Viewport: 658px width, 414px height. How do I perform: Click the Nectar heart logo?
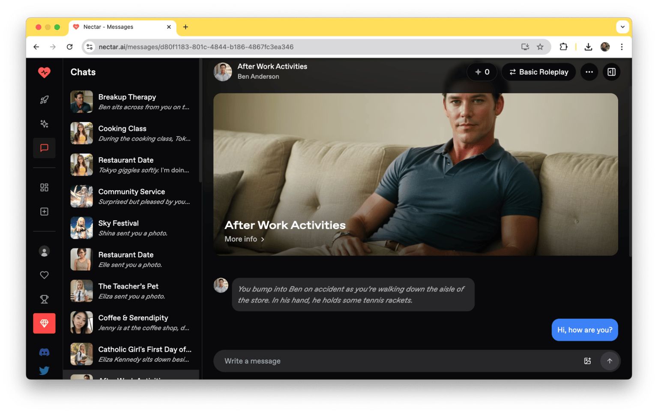click(44, 72)
